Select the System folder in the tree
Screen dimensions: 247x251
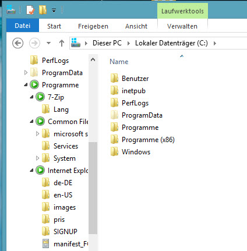pos(65,158)
